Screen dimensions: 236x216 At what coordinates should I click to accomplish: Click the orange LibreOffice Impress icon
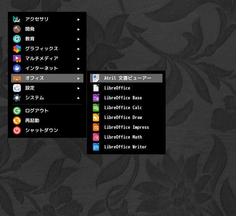96,127
